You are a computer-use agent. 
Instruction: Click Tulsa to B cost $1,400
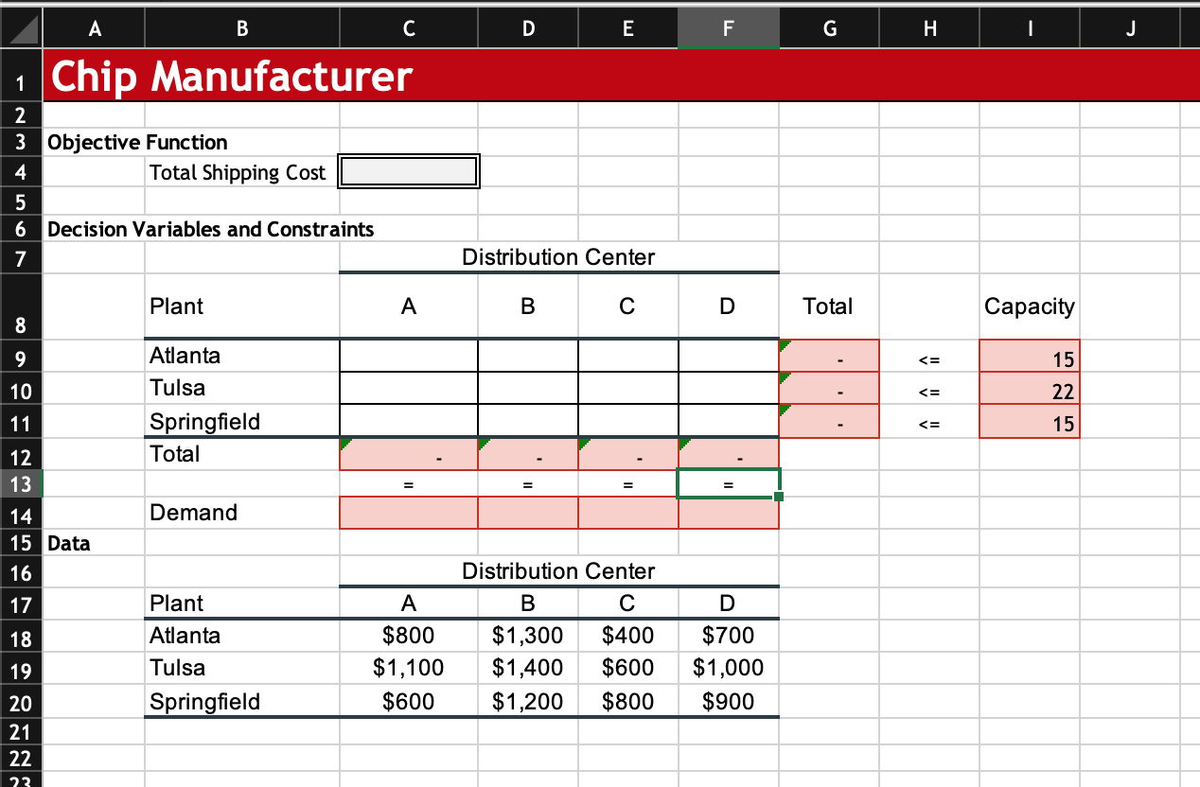tap(528, 668)
